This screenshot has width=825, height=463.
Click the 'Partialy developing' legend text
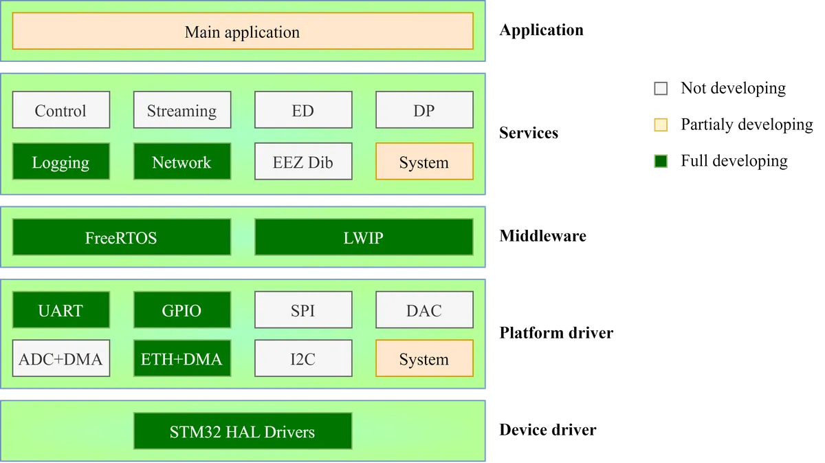(x=747, y=125)
